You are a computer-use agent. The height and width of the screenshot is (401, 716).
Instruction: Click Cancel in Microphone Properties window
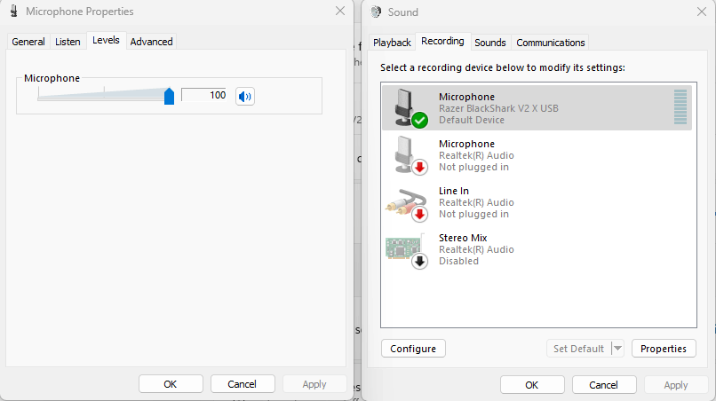[x=243, y=384]
